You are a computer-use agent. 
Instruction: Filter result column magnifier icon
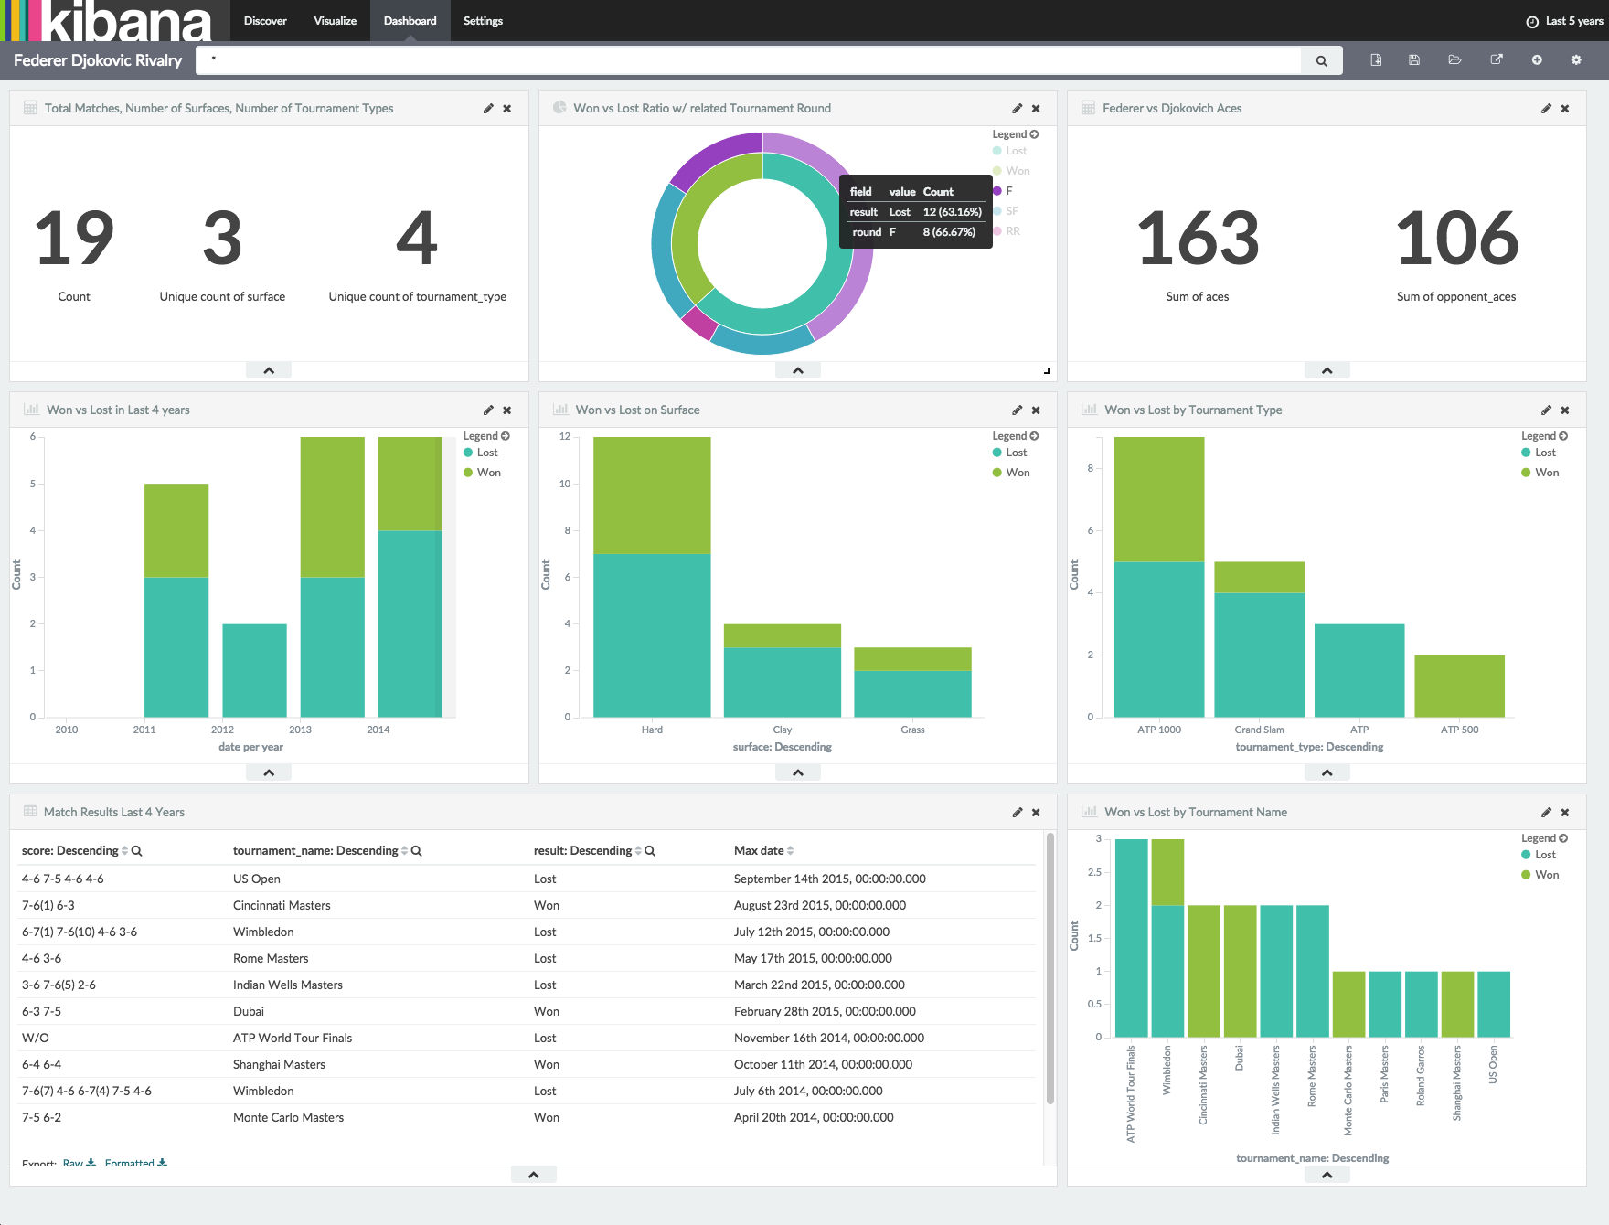coord(650,851)
